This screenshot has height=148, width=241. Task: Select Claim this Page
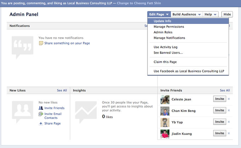click(x=188, y=62)
